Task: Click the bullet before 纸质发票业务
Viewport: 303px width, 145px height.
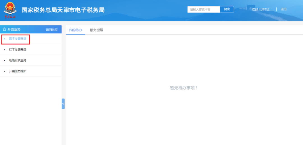Action: click(4, 61)
